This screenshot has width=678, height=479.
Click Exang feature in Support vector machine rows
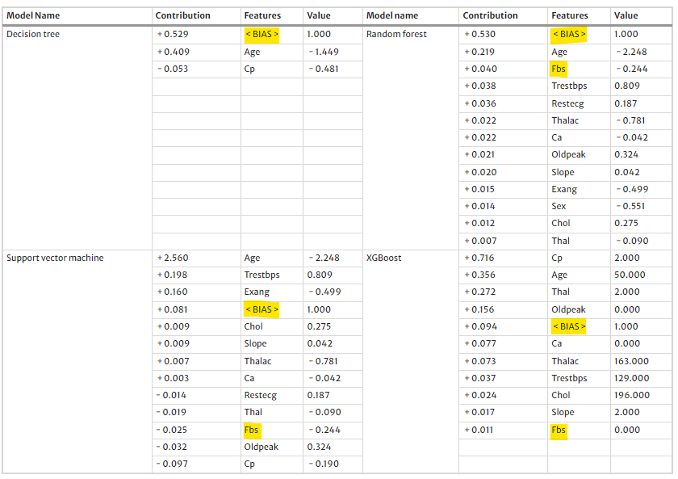[x=257, y=292]
